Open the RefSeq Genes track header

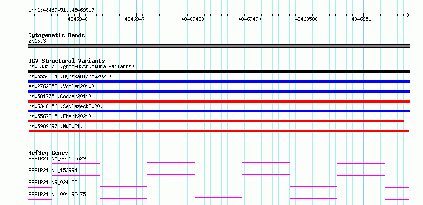[x=48, y=153]
